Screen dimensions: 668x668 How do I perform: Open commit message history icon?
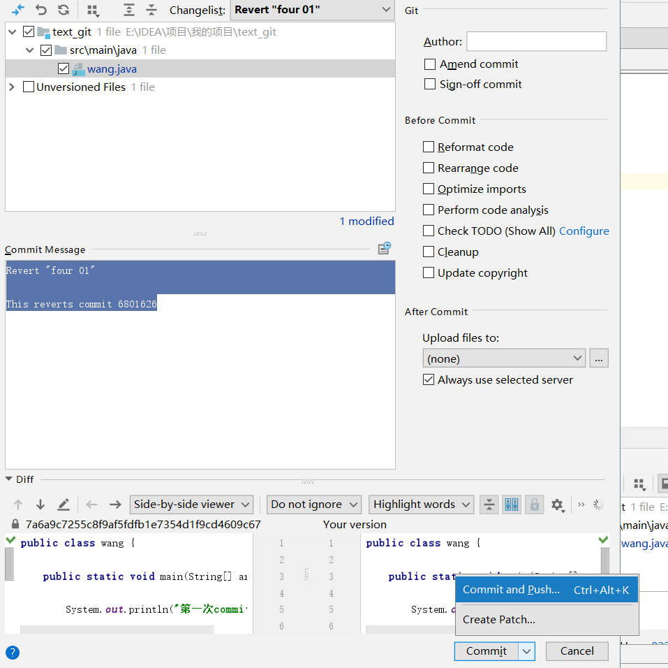[385, 248]
